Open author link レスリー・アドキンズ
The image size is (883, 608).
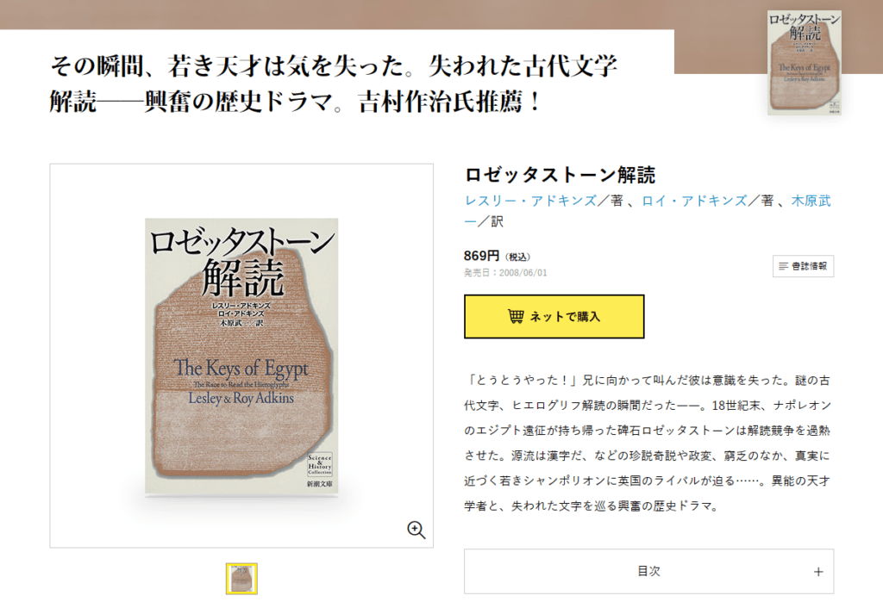pos(530,201)
